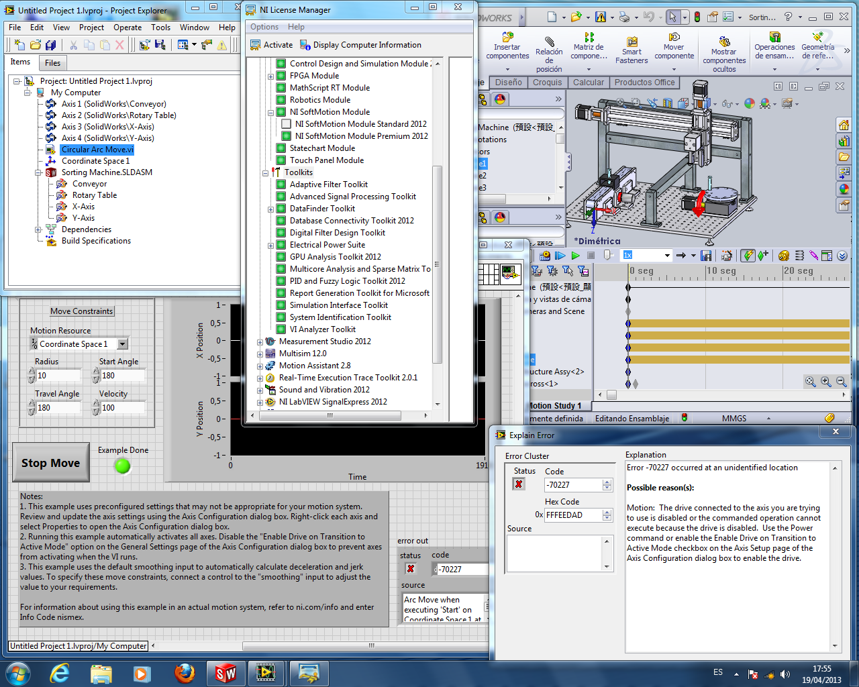Image resolution: width=859 pixels, height=687 pixels.
Task: Click License Manager vertical scrollbar thumb
Action: [x=438, y=264]
